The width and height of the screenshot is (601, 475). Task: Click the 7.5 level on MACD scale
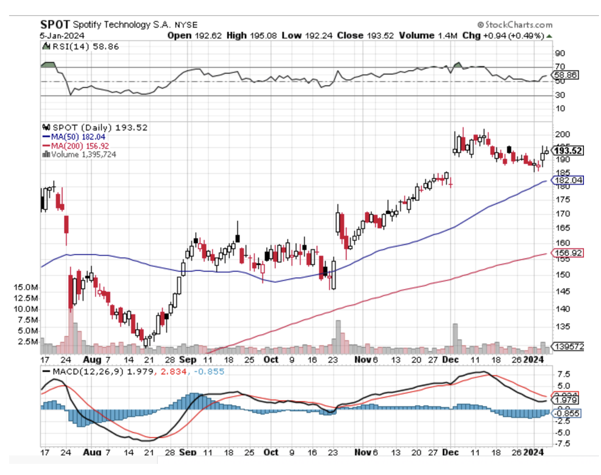[x=564, y=374]
